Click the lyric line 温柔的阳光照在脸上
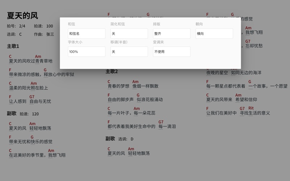290x181 pixels. tap(28, 88)
